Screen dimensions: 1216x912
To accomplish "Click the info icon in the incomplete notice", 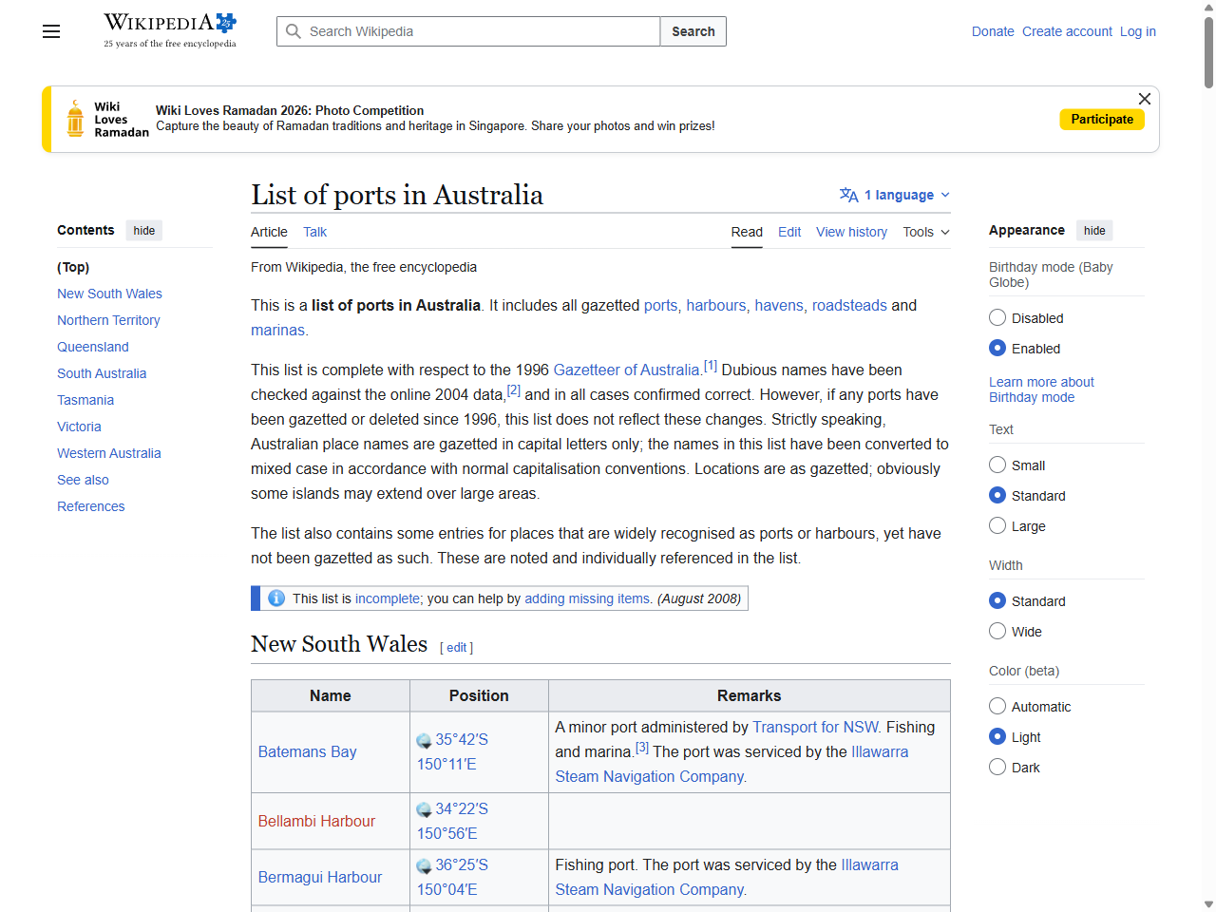I will click(x=275, y=598).
